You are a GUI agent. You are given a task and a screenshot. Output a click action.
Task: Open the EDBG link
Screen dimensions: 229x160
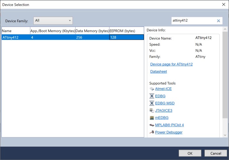click(x=160, y=96)
